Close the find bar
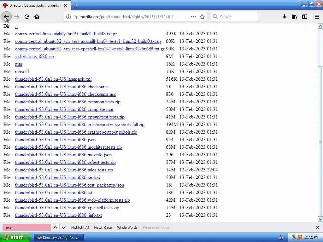 (x=317, y=228)
